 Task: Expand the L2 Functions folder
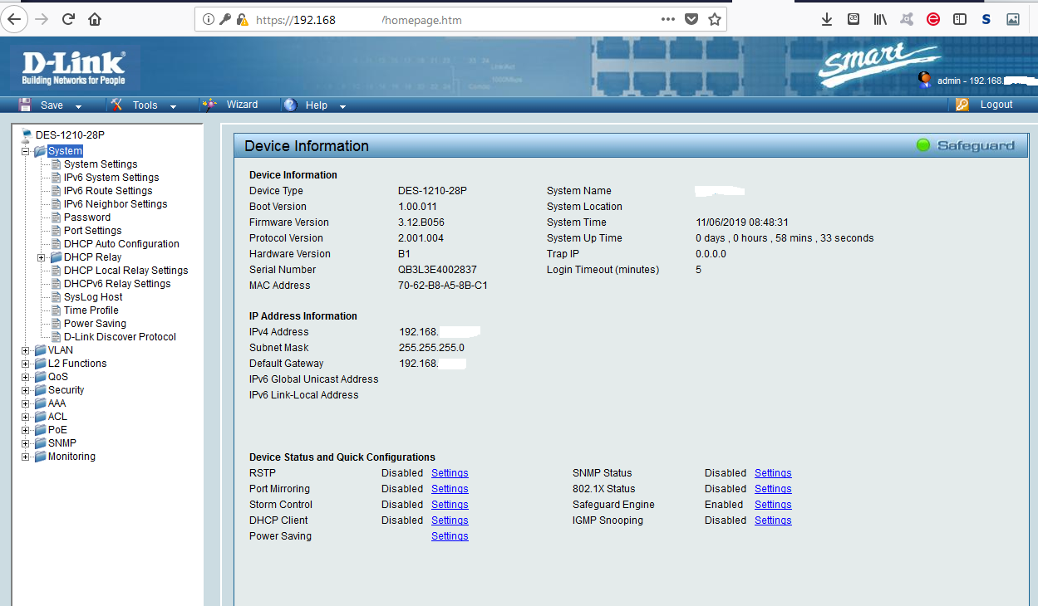point(26,364)
